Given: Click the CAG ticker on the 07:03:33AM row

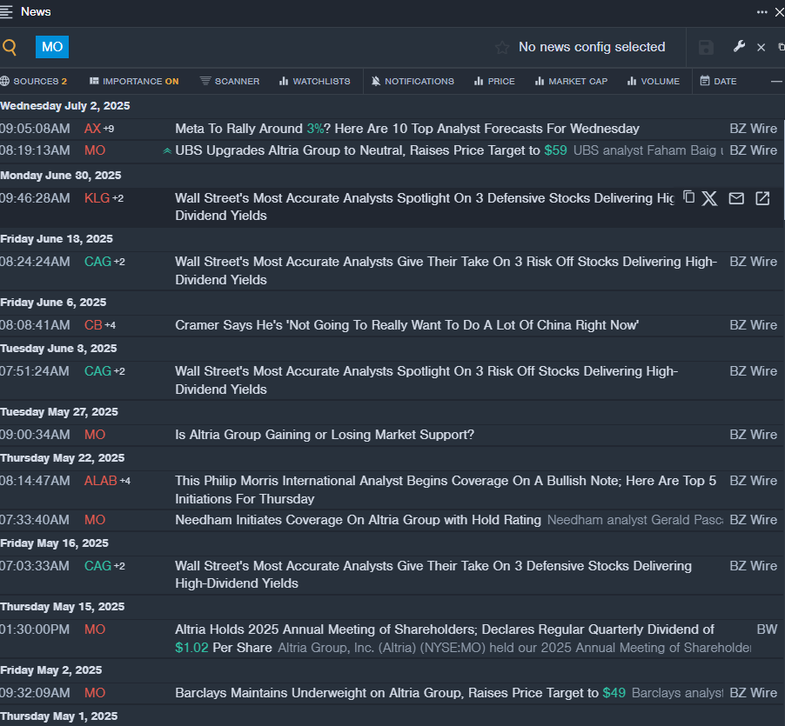Looking at the screenshot, I should click(97, 566).
